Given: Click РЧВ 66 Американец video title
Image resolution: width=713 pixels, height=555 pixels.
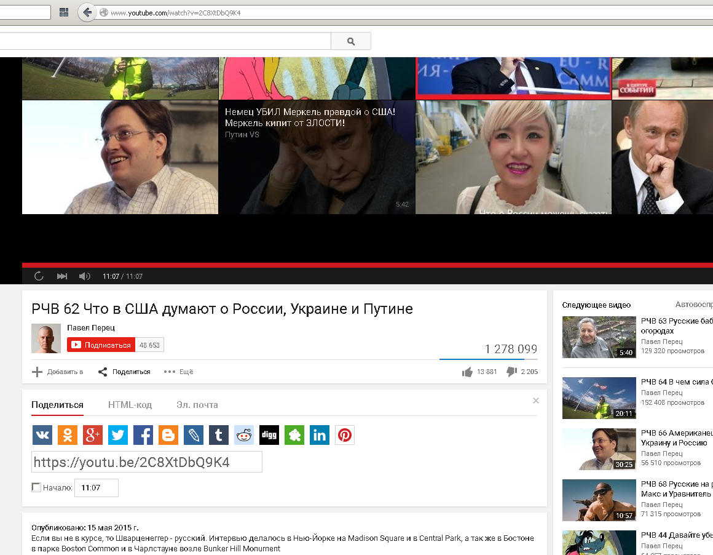Looking at the screenshot, I should point(677,438).
